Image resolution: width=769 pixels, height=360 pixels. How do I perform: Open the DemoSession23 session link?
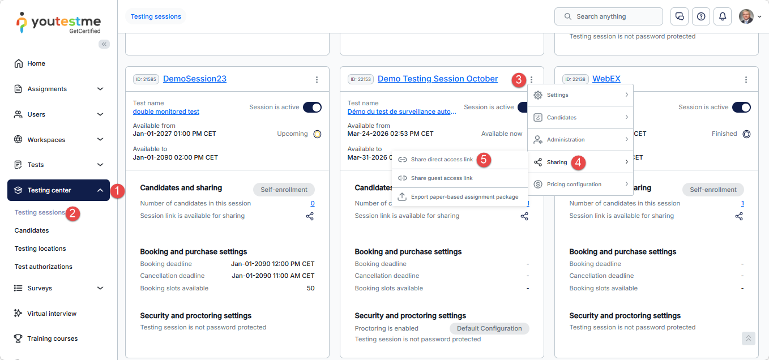pyautogui.click(x=194, y=79)
